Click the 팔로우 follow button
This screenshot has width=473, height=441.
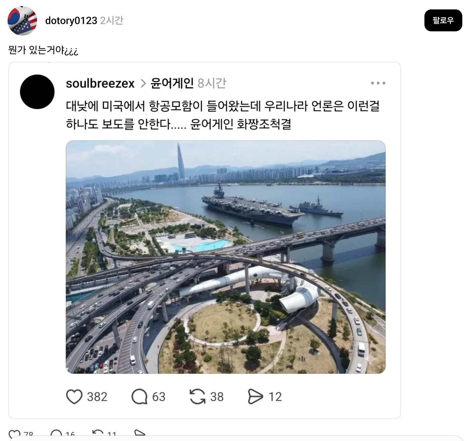(443, 20)
